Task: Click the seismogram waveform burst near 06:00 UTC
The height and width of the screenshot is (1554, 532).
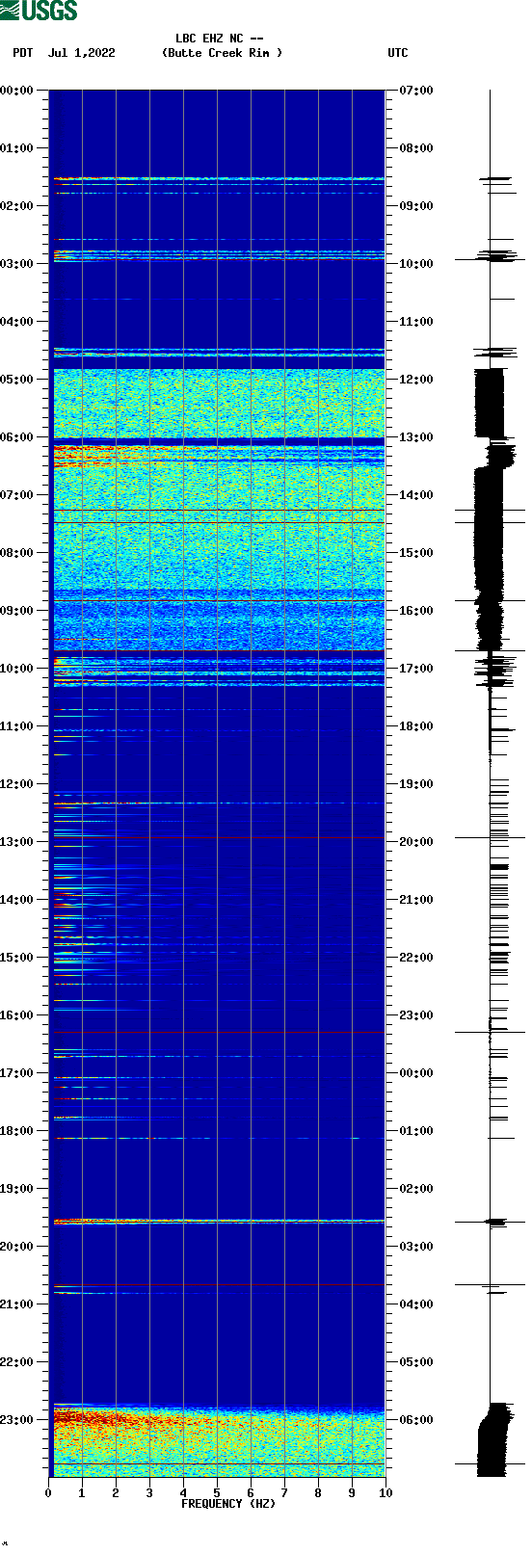Action: 494,1439
